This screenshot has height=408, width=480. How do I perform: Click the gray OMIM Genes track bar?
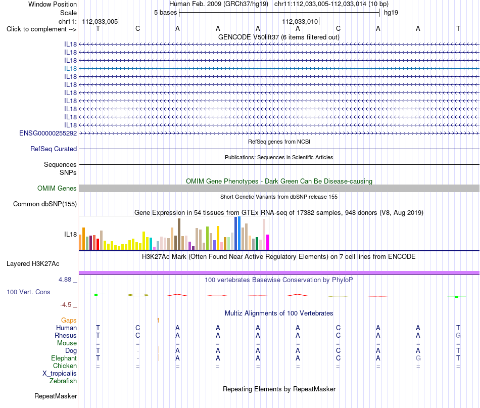[x=279, y=189]
